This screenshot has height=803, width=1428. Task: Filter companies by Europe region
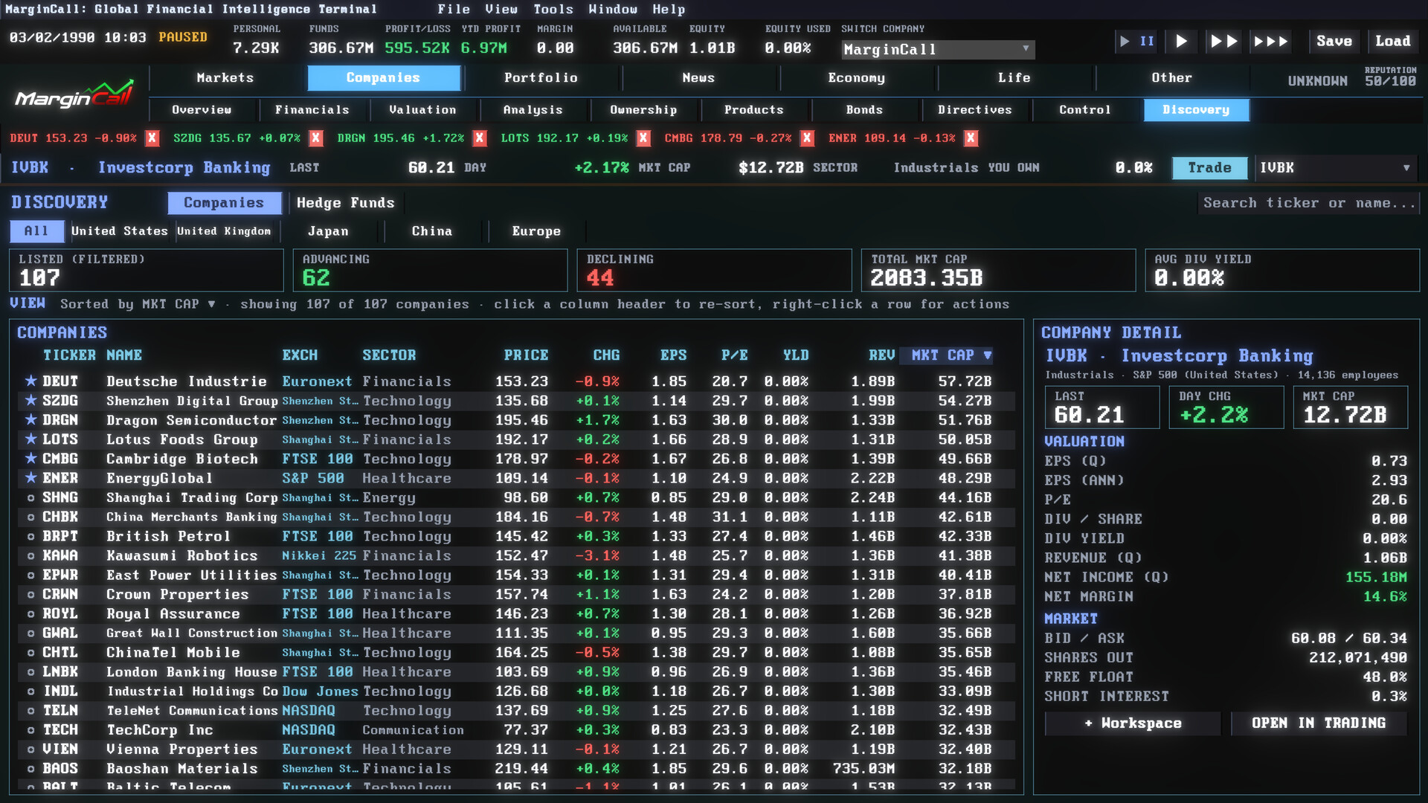point(536,231)
